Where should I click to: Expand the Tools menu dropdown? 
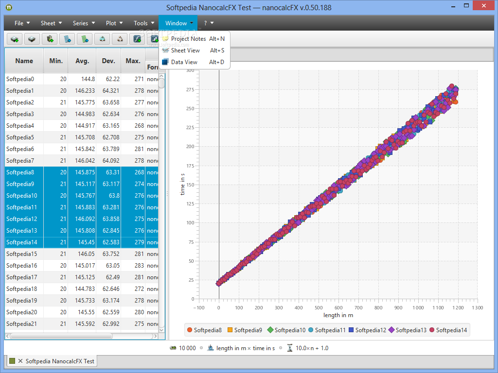click(144, 23)
